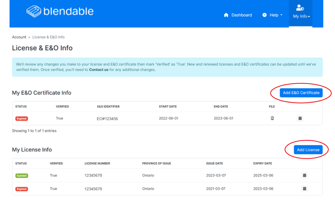Click the Help question mark icon

[264, 15]
